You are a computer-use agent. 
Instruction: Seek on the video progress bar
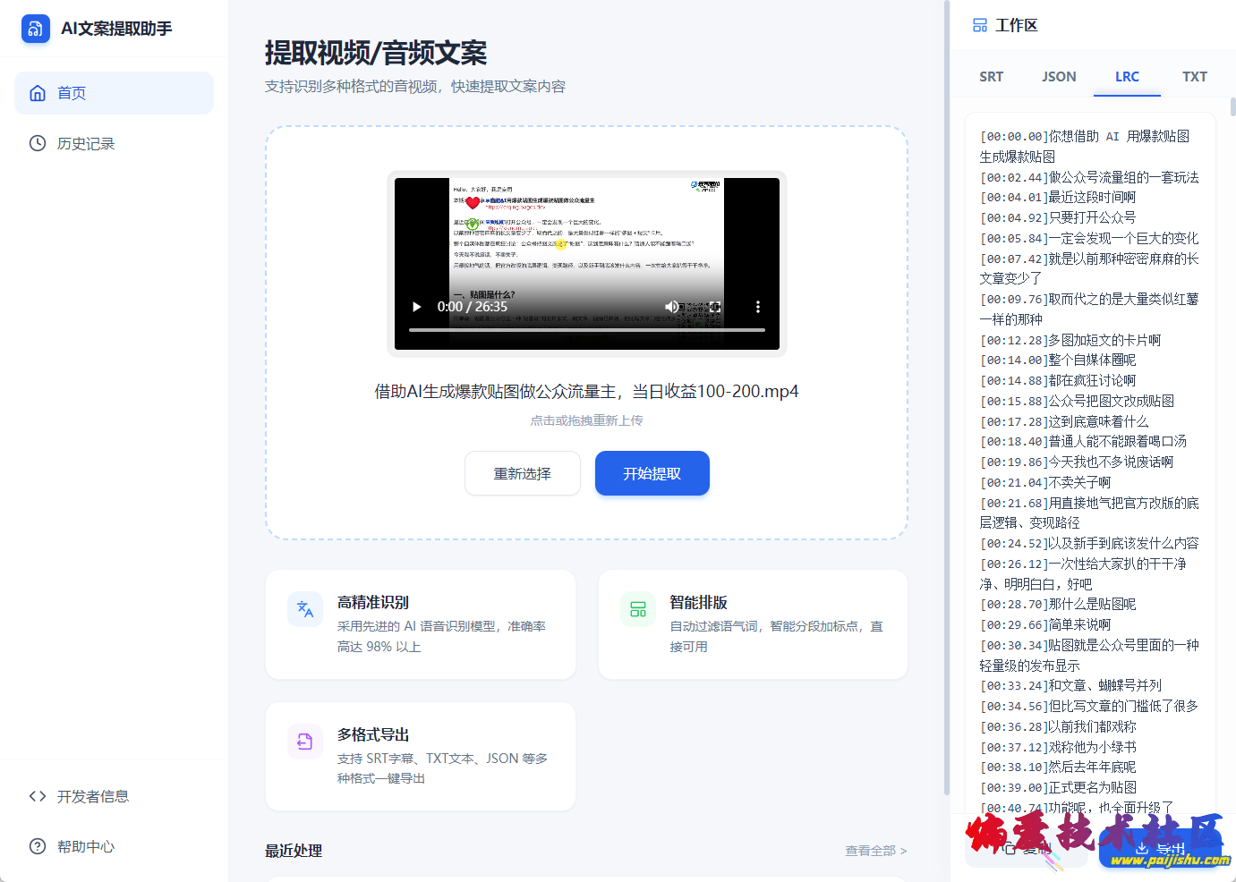[x=587, y=330]
